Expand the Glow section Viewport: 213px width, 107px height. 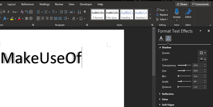163,99
